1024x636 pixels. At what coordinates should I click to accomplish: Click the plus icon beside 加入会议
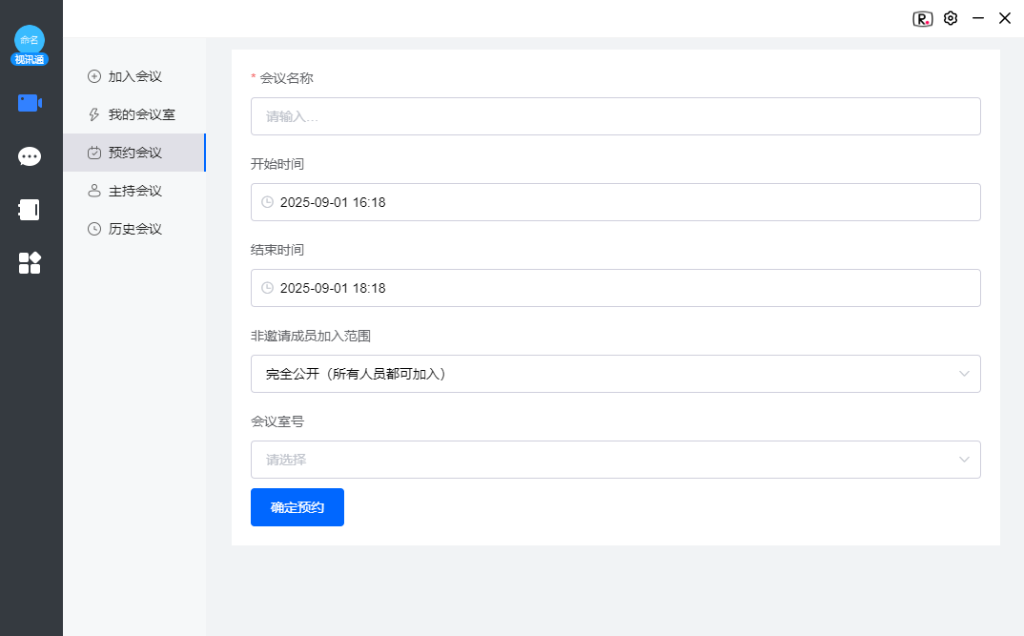(93, 76)
